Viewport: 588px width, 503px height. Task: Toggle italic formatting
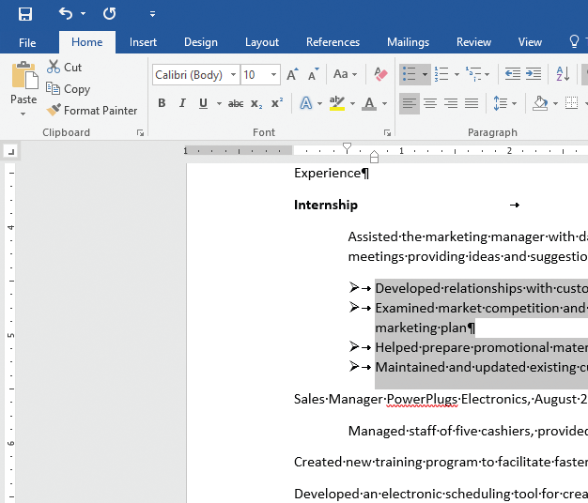(x=182, y=103)
